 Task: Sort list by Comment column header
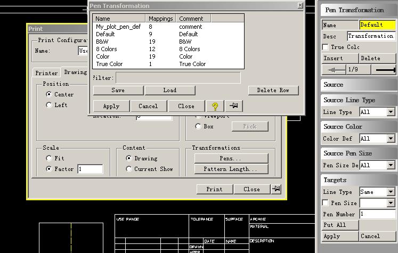point(193,19)
